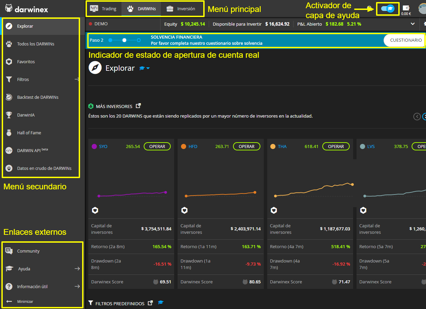
Task: Add LVS to favorites
Action: click(x=363, y=210)
